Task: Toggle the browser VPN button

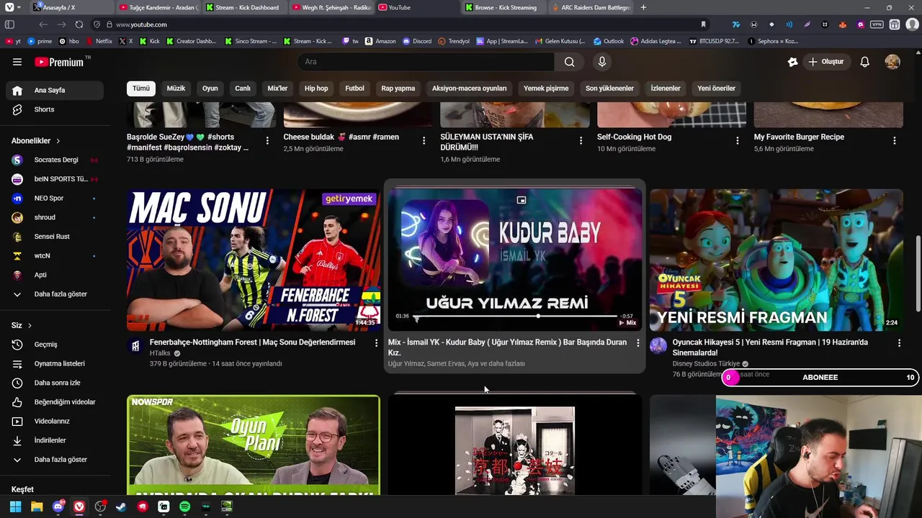Action: coord(877,24)
